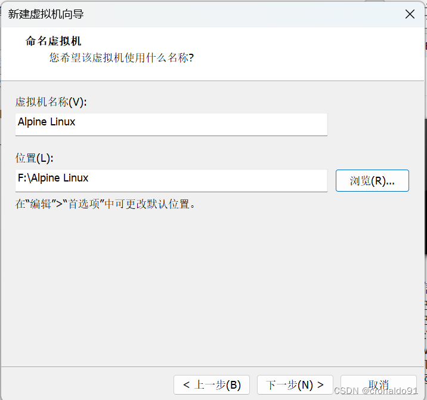This screenshot has width=427, height=400.
Task: Close the new virtual machine wizard dialog
Action: tap(410, 14)
